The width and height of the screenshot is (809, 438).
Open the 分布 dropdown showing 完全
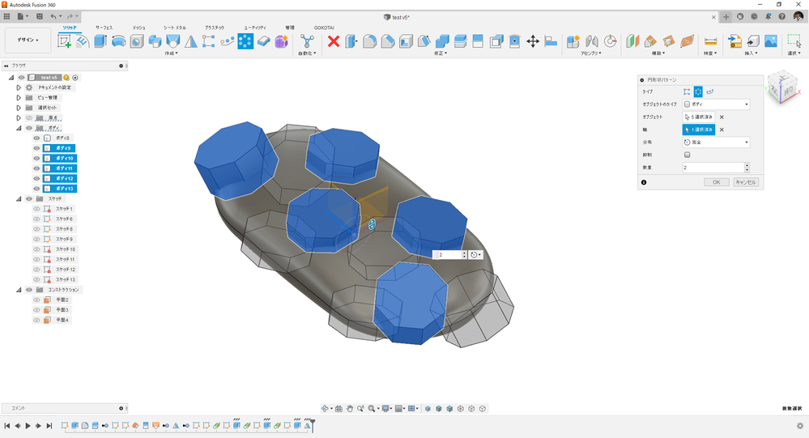tap(716, 142)
